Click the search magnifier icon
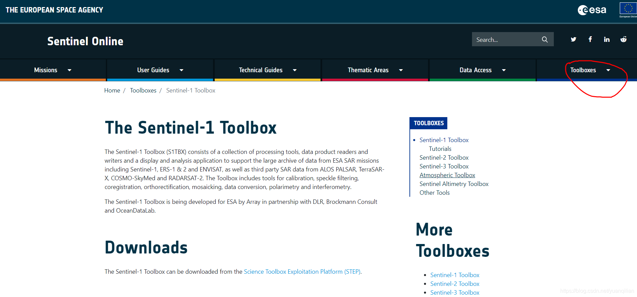The image size is (637, 297). click(545, 39)
